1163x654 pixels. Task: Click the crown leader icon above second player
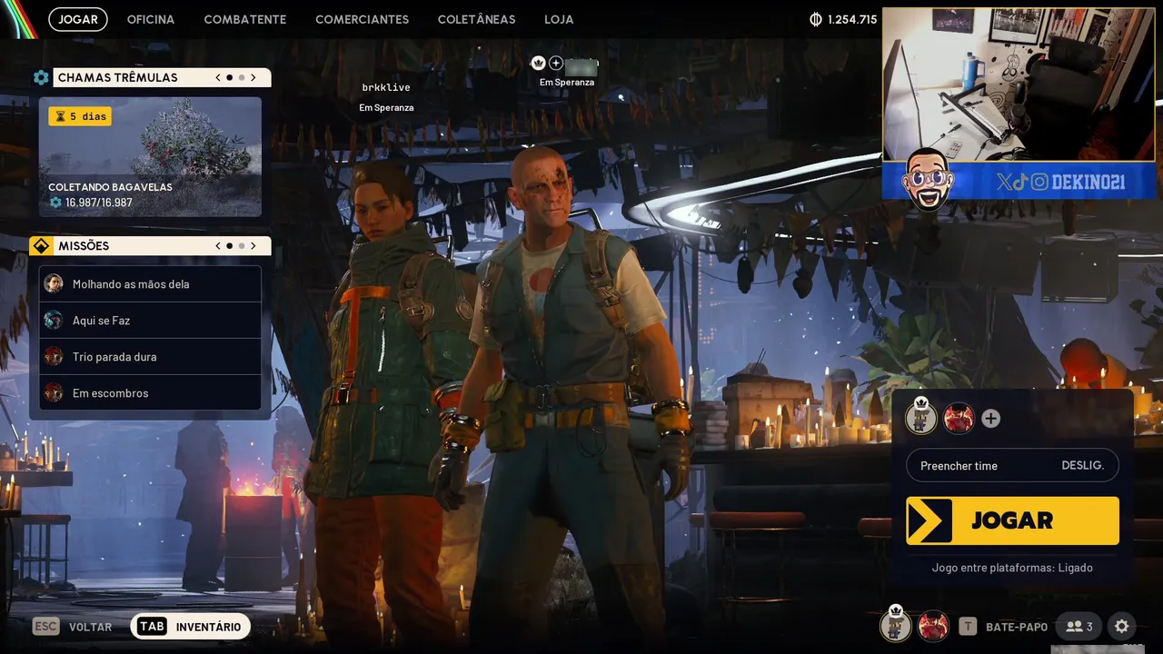coord(538,63)
